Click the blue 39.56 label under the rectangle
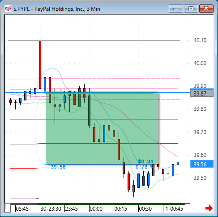Screen dimensions: 218x217 pos(58,167)
